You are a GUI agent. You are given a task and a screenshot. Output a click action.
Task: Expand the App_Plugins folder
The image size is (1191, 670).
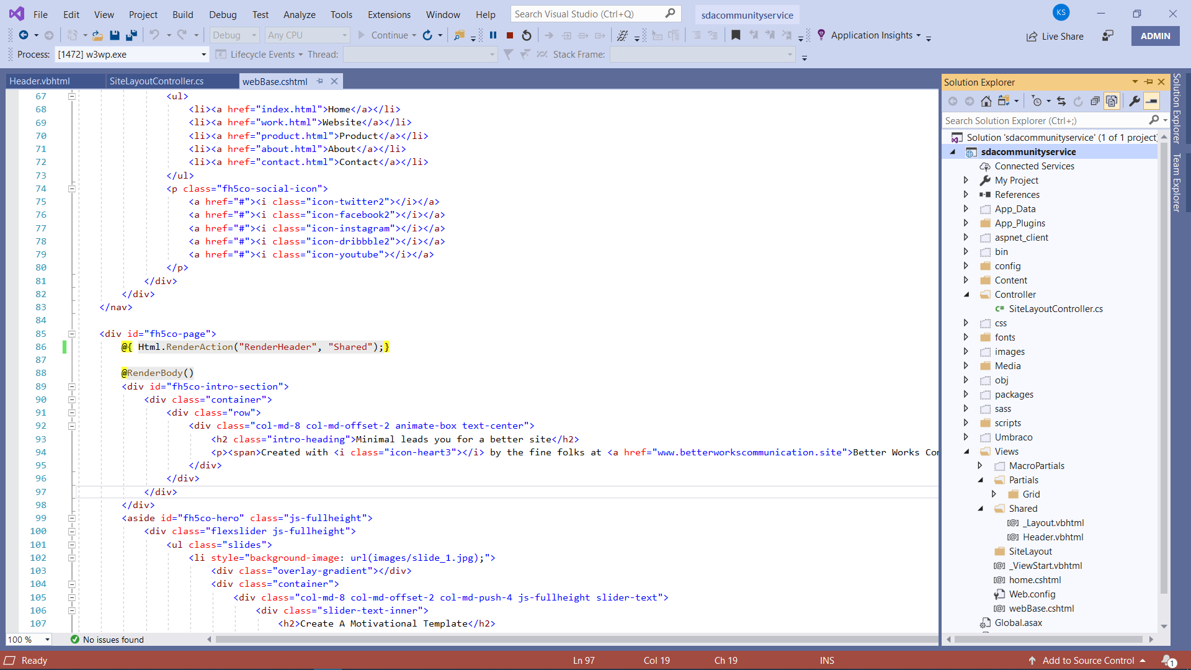pyautogui.click(x=966, y=223)
